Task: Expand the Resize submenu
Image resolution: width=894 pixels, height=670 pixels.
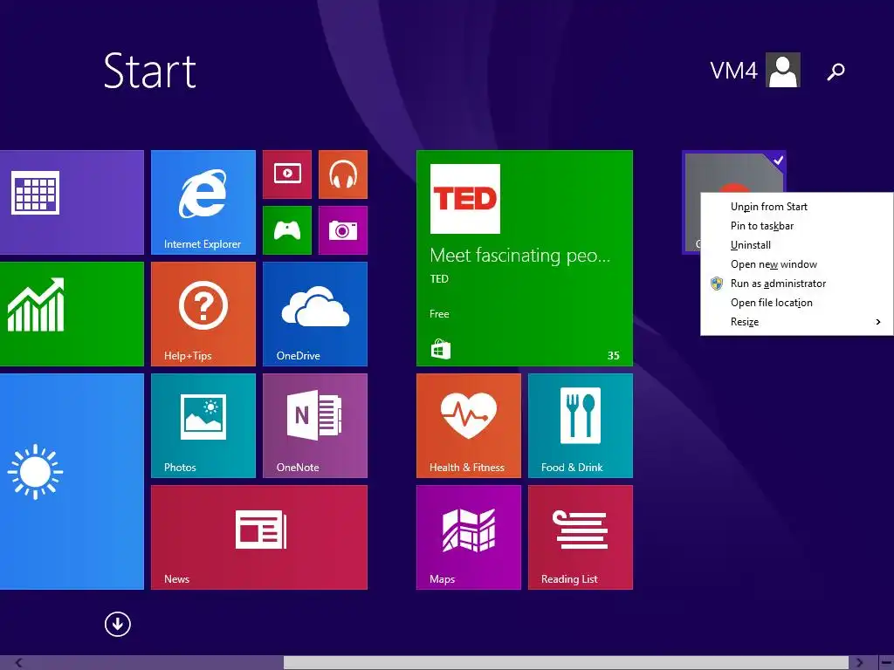Action: 797,322
